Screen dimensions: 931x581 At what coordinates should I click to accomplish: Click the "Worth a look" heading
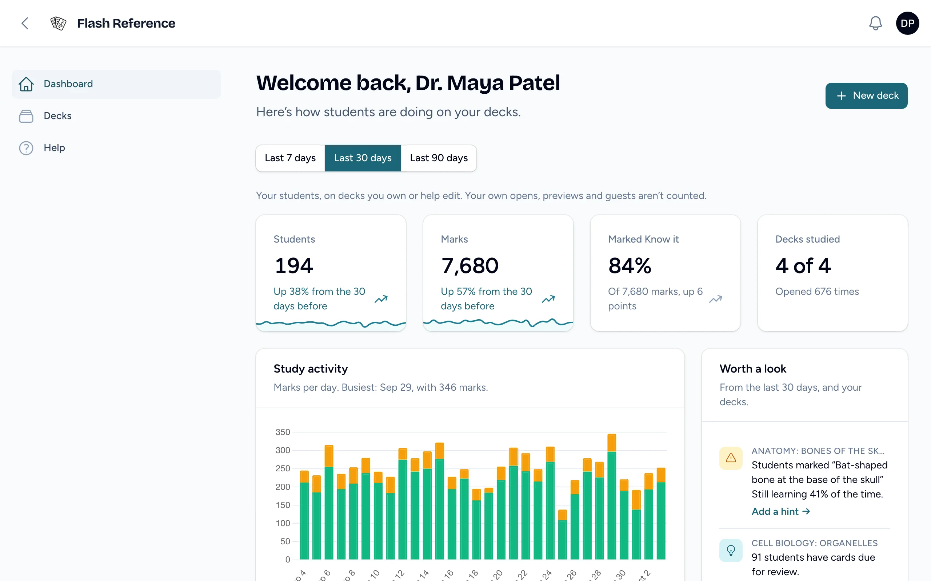pos(752,369)
